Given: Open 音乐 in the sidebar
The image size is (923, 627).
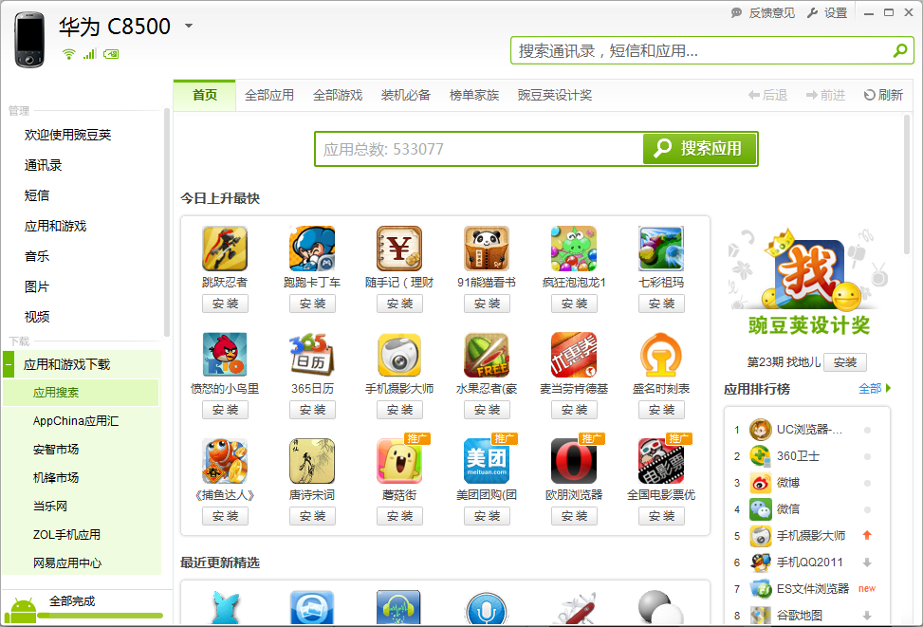Looking at the screenshot, I should 36,256.
